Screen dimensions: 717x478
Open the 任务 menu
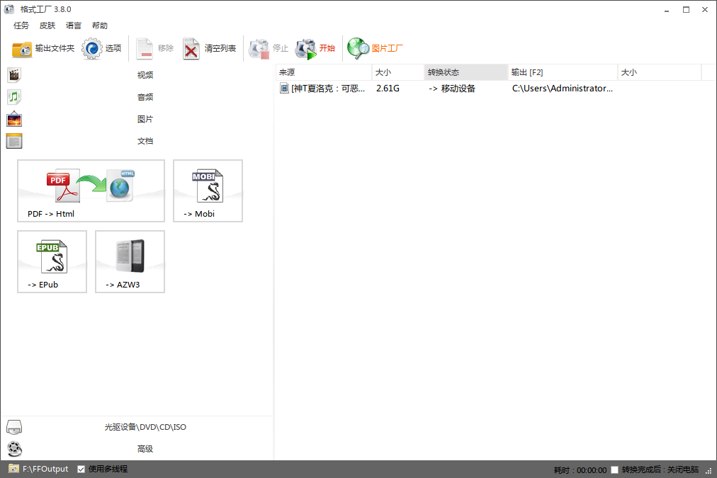pyautogui.click(x=21, y=25)
